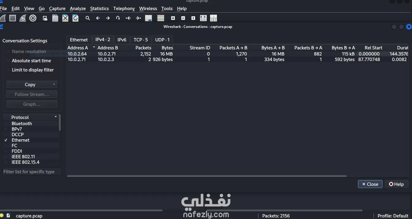412x219 pixels.
Task: Reload this capture file
Action: (75, 18)
